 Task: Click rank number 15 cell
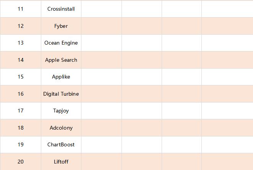click(21, 77)
